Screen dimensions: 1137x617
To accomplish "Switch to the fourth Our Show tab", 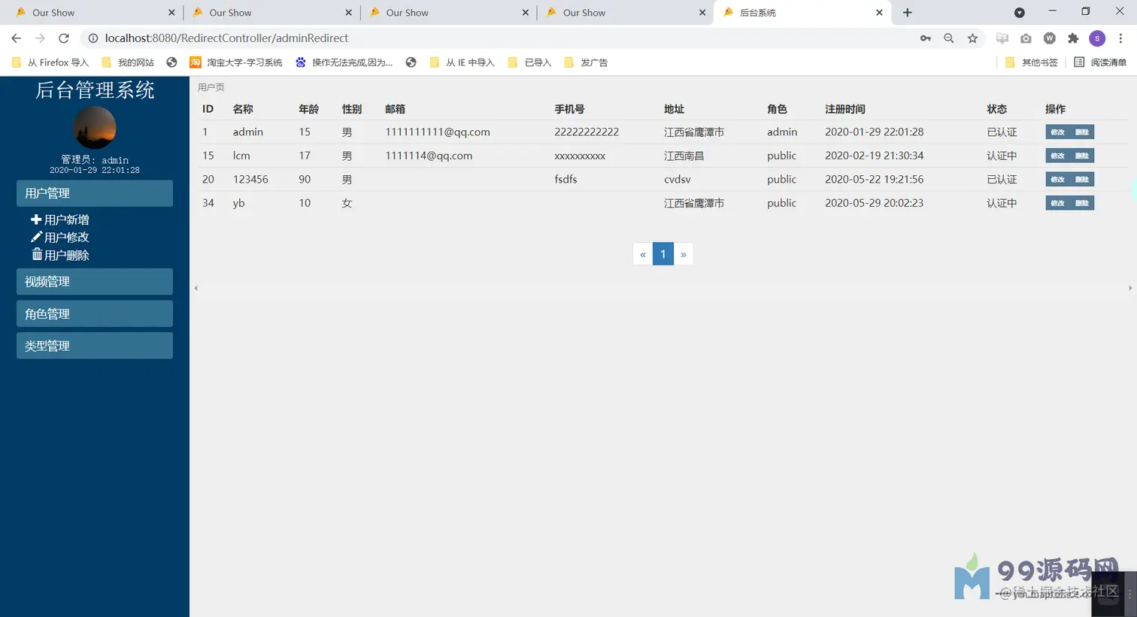I will coord(624,13).
